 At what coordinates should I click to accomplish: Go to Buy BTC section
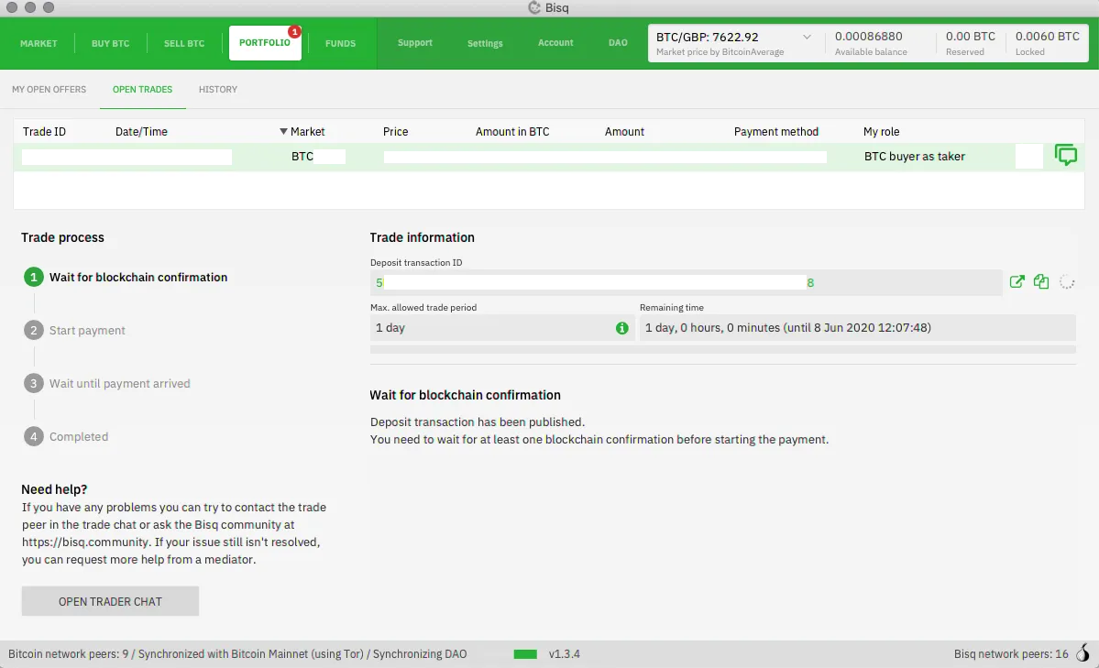111,43
